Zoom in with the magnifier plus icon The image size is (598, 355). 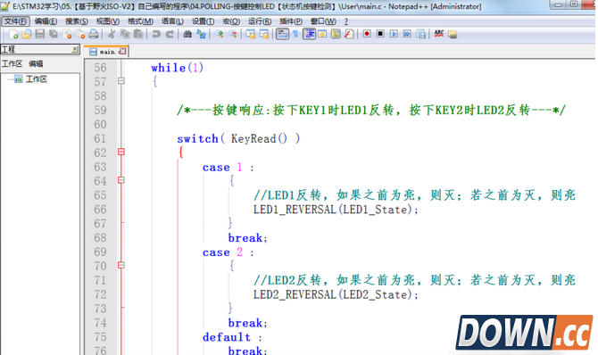(219, 34)
